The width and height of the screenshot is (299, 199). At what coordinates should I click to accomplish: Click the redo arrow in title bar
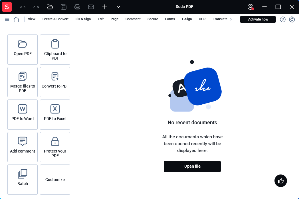pyautogui.click(x=36, y=7)
